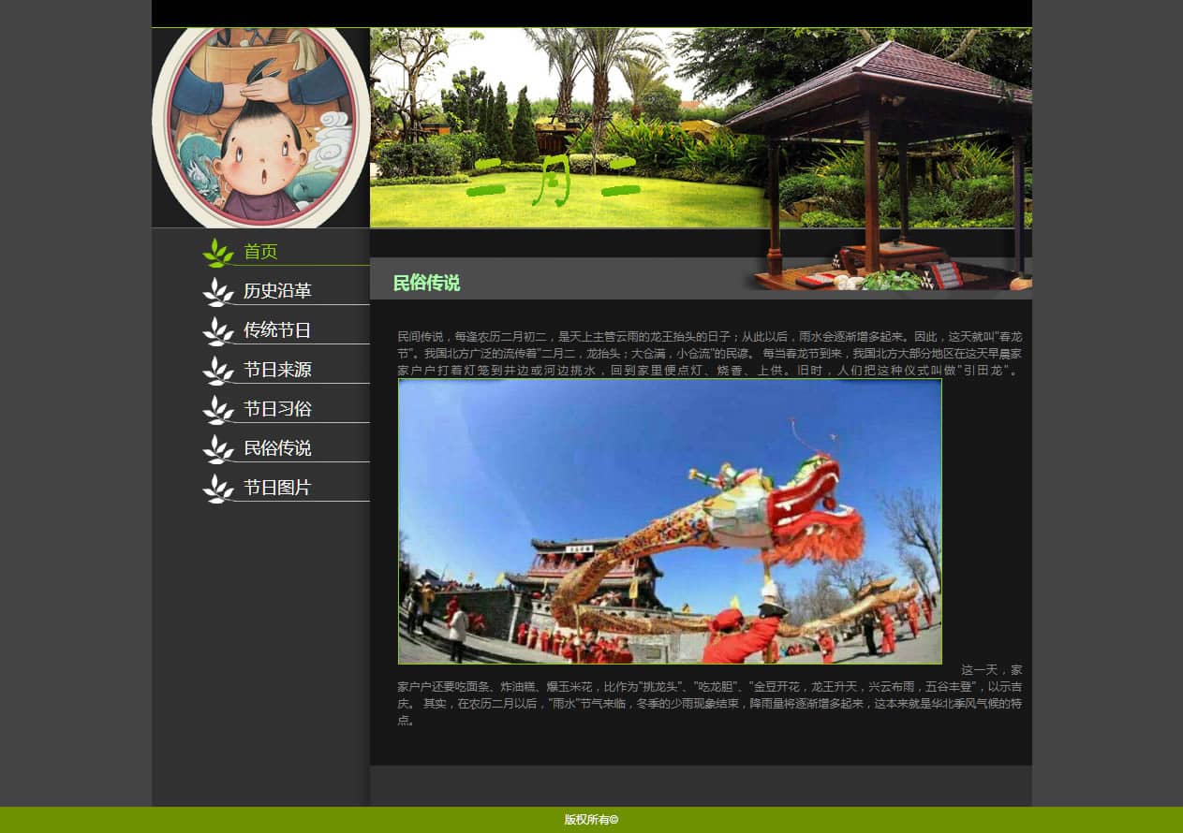
Task: Click the leaf icon next to 节日图片
Action: [218, 489]
